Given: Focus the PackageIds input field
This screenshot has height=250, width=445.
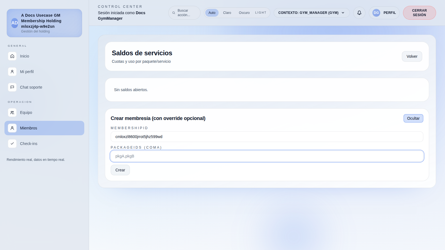Looking at the screenshot, I should (267, 156).
